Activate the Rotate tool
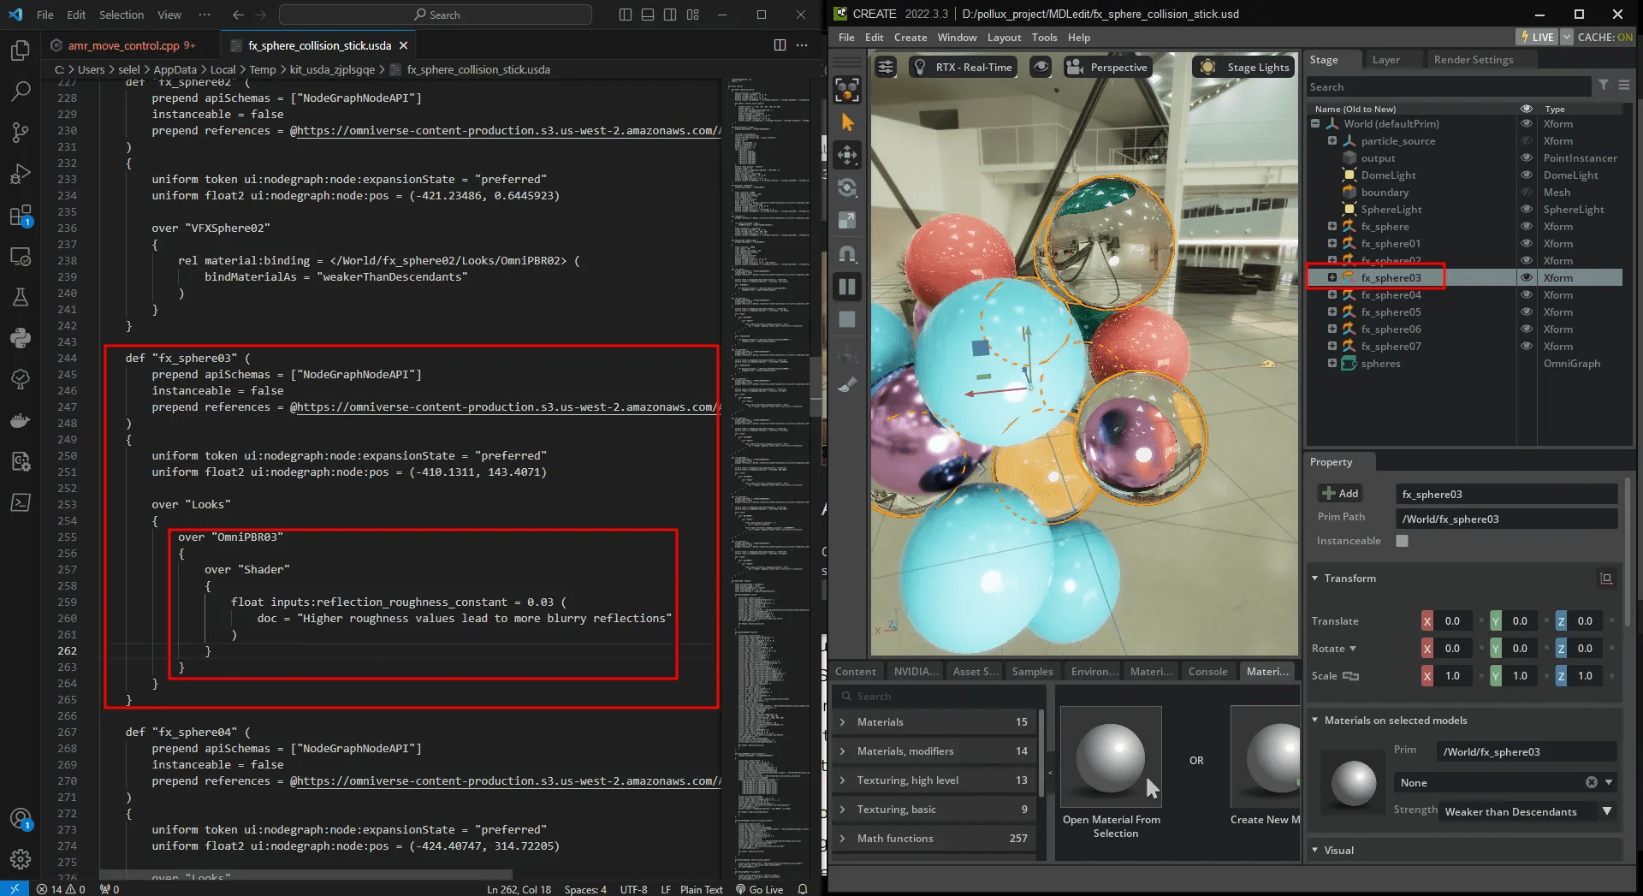The height and width of the screenshot is (896, 1643). [848, 187]
